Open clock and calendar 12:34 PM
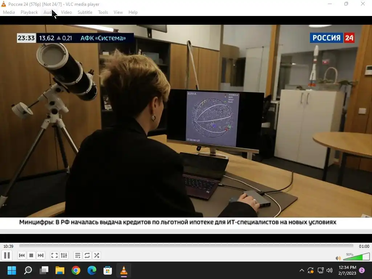Screen dimensions: 372x279 click(x=347, y=270)
